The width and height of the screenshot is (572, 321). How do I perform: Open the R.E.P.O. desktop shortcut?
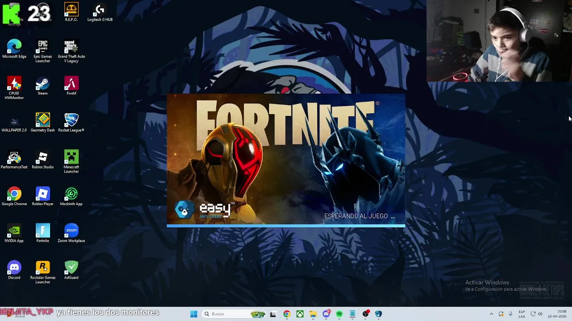(x=71, y=12)
